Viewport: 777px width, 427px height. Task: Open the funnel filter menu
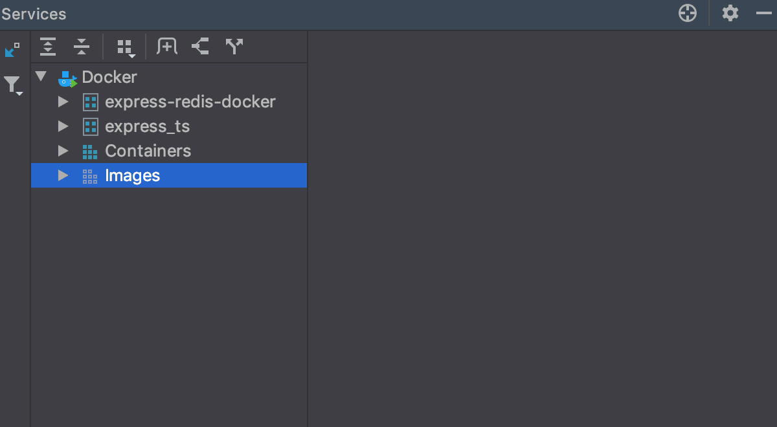point(12,85)
